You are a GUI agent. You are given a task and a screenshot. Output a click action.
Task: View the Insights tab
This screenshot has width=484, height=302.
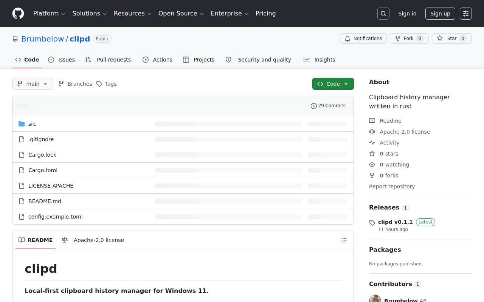pyautogui.click(x=320, y=60)
